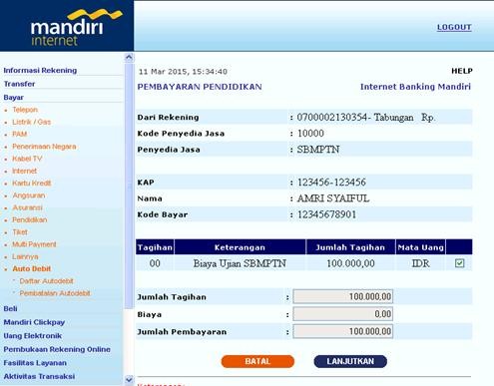Select Pendidikan under Bayar

pyautogui.click(x=30, y=219)
